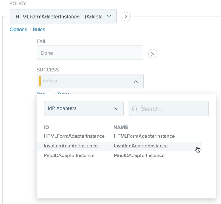The width and height of the screenshot is (221, 204).
Task: Clear the FAIL Done action with X icon
Action: [x=153, y=54]
